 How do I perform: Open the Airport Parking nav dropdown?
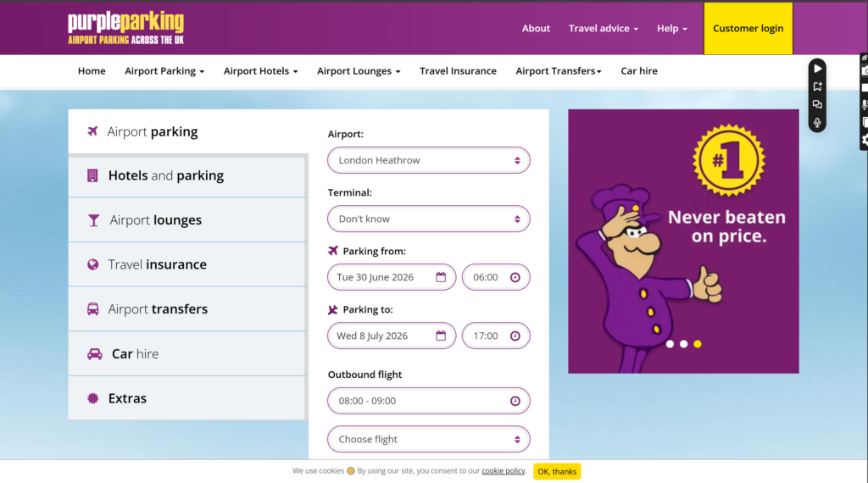tap(164, 71)
